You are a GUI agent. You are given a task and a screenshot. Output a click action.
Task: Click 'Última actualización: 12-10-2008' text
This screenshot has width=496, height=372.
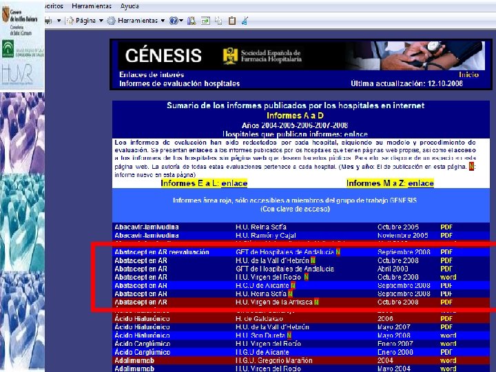pyautogui.click(x=406, y=83)
